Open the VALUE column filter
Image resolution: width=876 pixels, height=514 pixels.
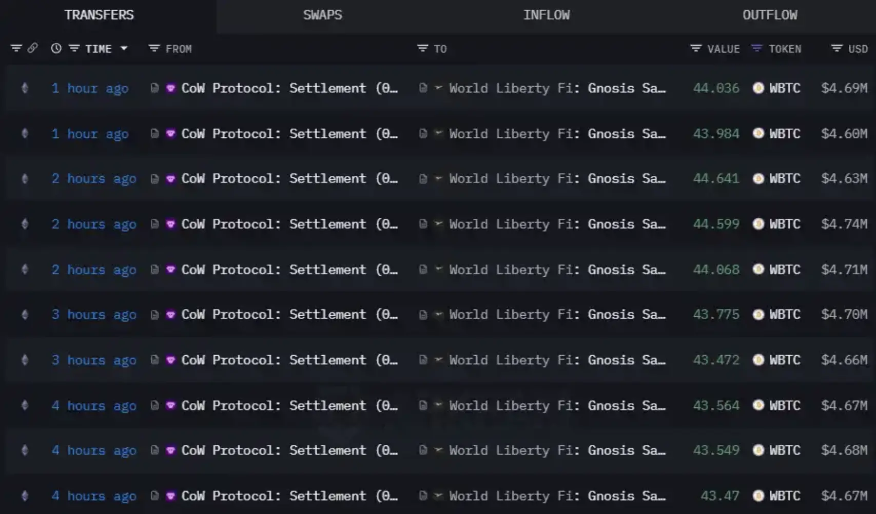(696, 48)
